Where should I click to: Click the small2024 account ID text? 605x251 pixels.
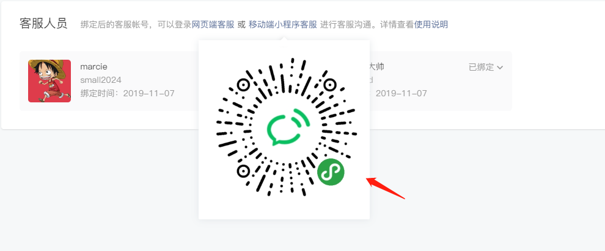(101, 80)
